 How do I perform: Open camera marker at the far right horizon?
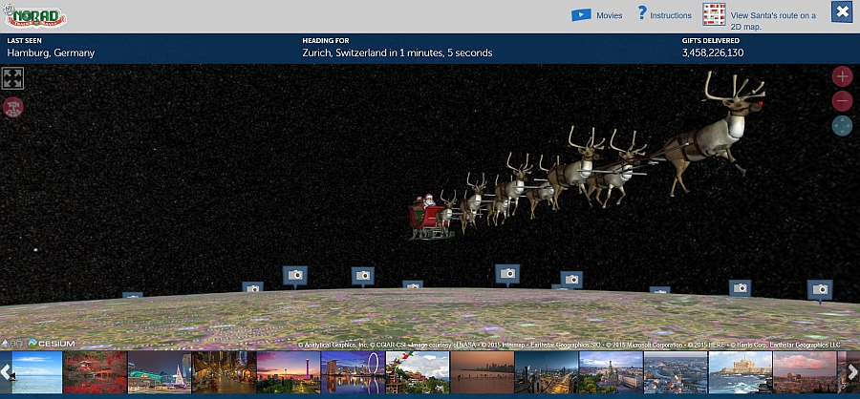tap(820, 290)
